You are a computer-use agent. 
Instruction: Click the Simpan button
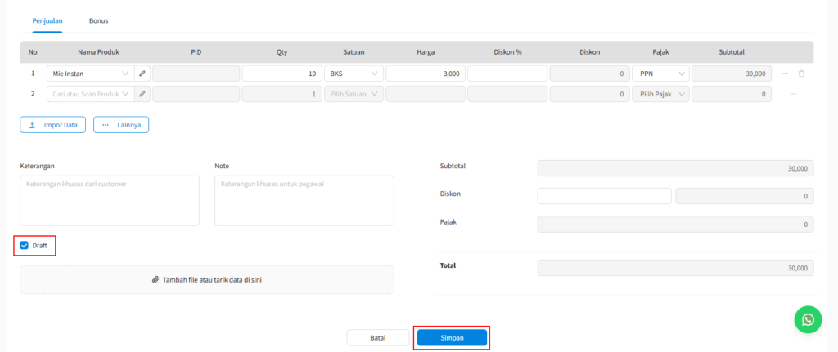coord(452,337)
